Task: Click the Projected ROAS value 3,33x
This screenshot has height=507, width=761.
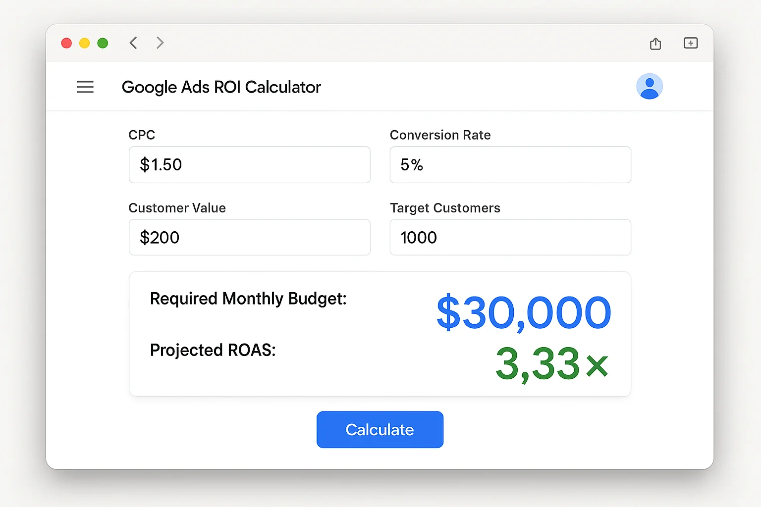Action: pyautogui.click(x=551, y=365)
